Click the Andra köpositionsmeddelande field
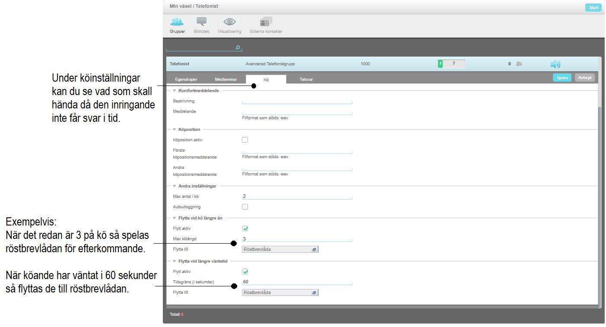The image size is (606, 327). [x=297, y=168]
